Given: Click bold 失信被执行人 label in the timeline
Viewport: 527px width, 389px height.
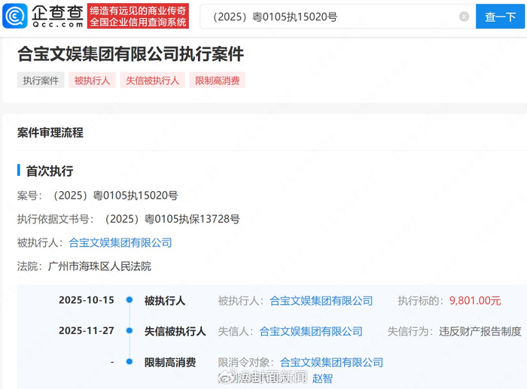Looking at the screenshot, I should pyautogui.click(x=175, y=332).
